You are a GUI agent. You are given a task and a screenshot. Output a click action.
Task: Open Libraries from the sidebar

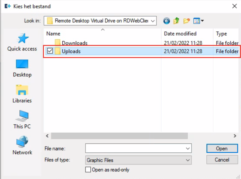point(22,94)
